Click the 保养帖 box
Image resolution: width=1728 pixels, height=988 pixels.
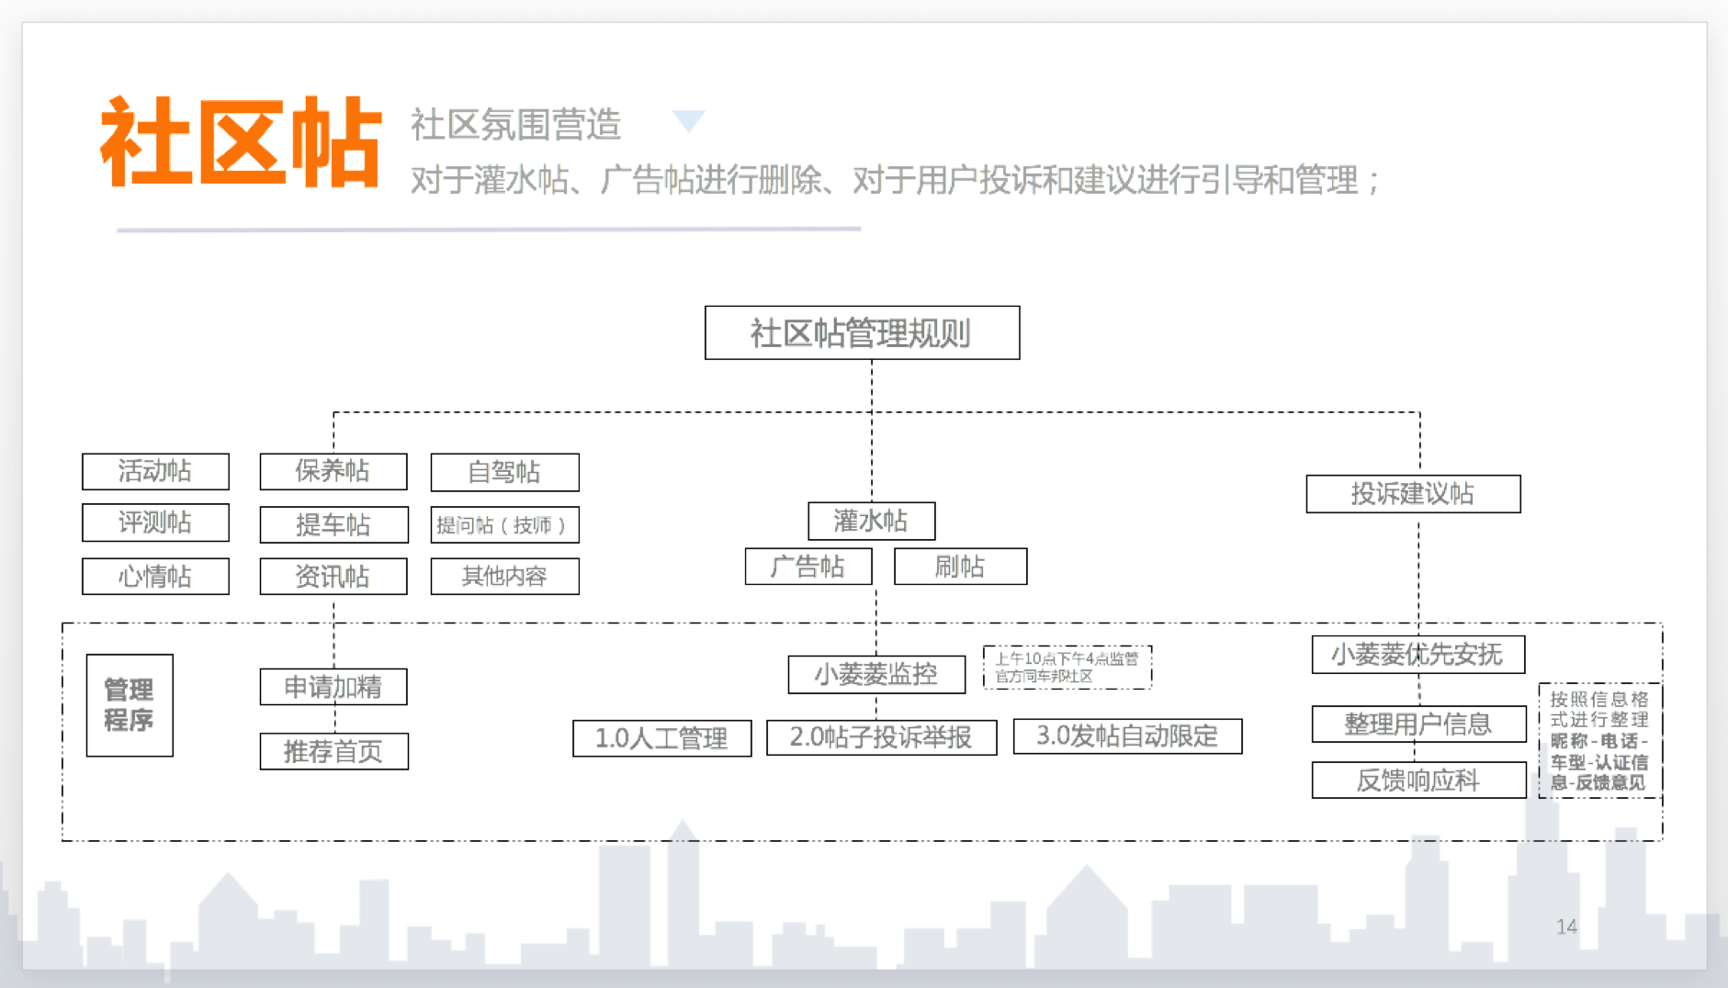tap(333, 471)
